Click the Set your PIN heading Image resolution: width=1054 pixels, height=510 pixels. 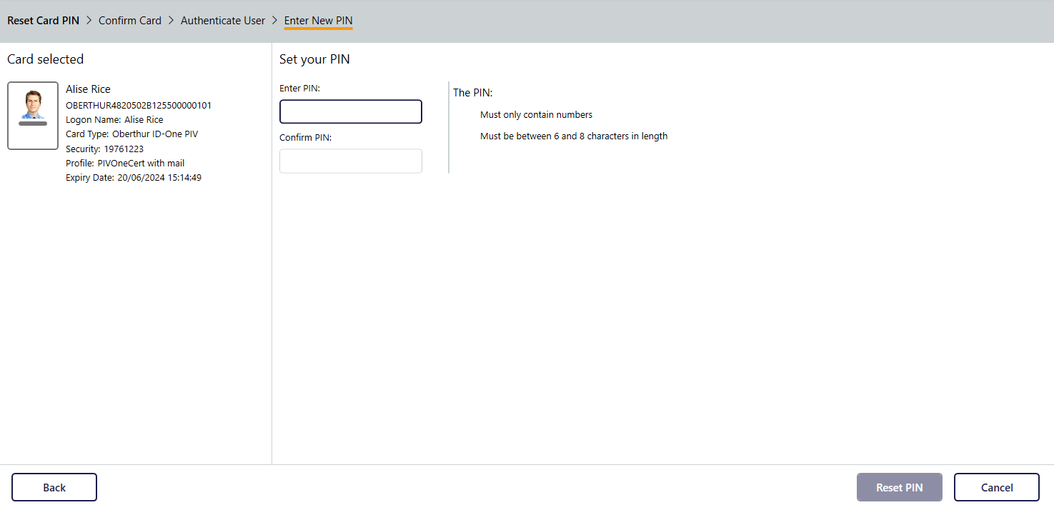(314, 59)
